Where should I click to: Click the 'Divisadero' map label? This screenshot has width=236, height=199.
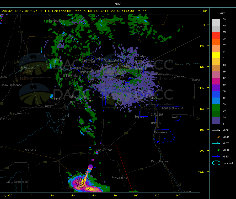[x=57, y=21]
